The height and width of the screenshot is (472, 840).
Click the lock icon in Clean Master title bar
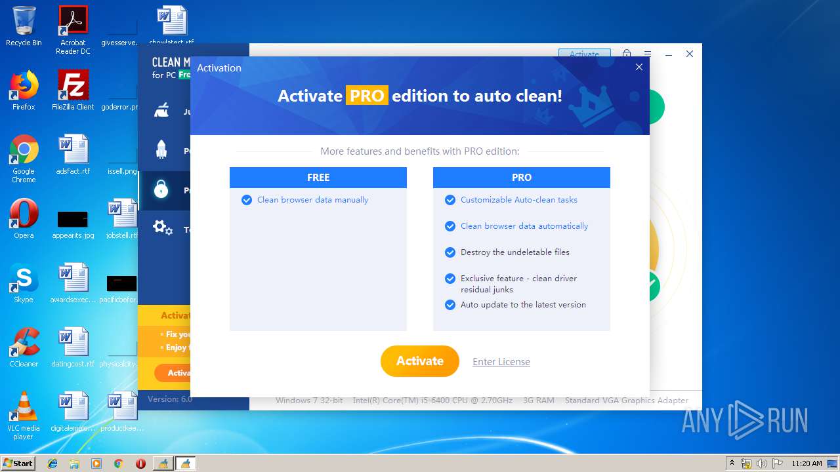click(627, 54)
